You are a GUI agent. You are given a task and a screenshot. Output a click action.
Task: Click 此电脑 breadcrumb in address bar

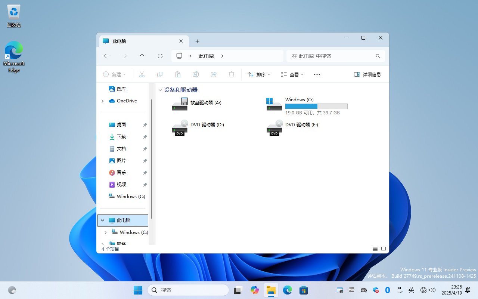tap(207, 56)
